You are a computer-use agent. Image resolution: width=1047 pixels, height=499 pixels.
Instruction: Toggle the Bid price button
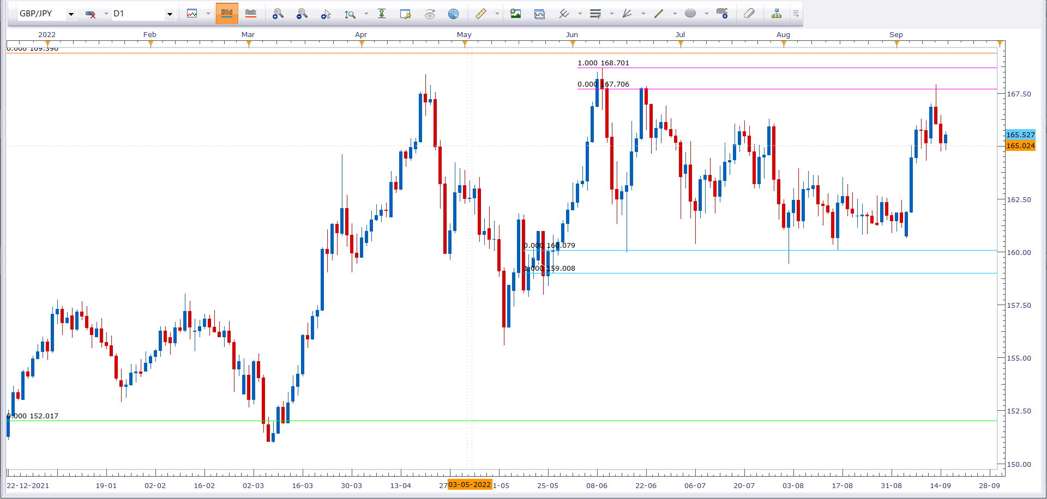tap(227, 14)
